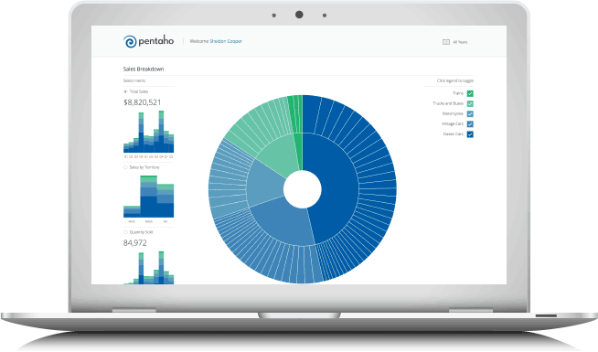The width and height of the screenshot is (598, 352).
Task: Open the Sheldon Cooper user link
Action: pos(226,41)
